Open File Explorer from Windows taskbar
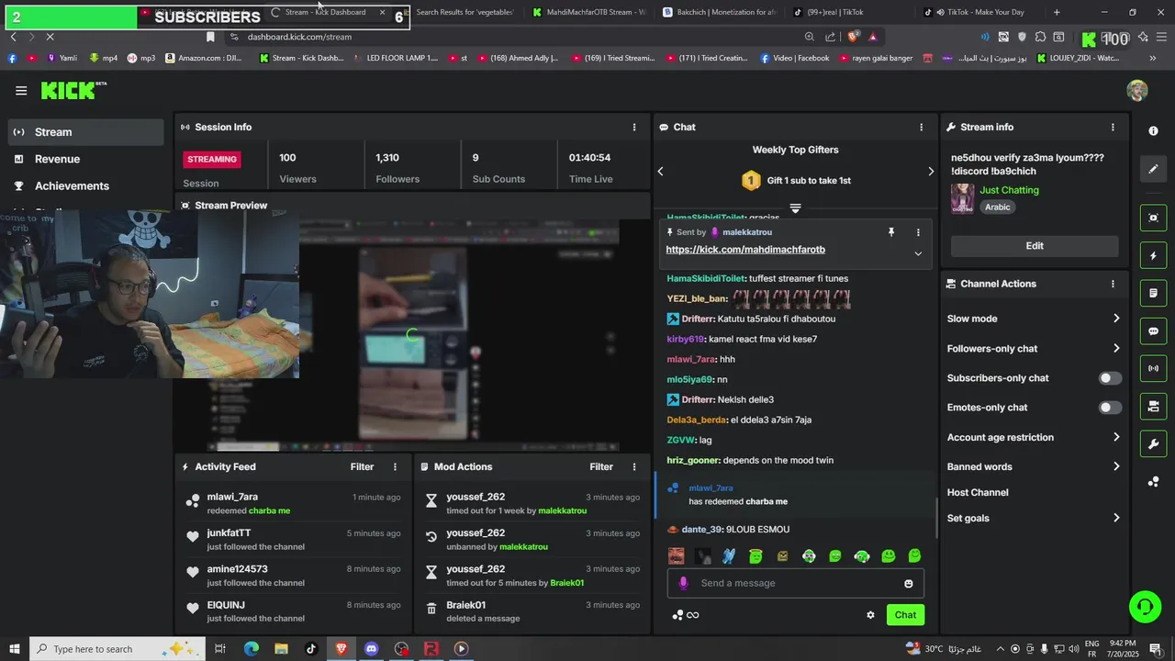Screen dimensions: 1175x661 click(x=281, y=649)
